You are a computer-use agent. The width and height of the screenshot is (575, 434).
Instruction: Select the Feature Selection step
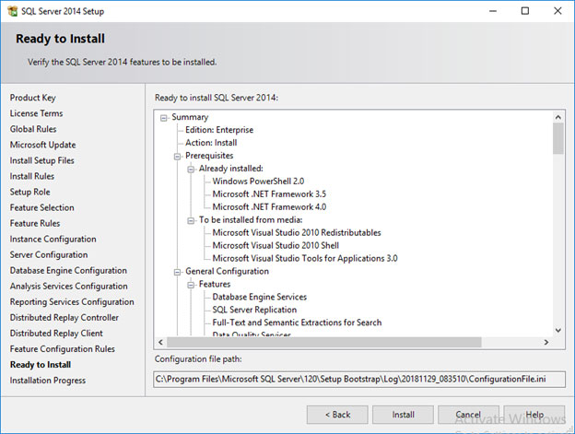tap(42, 208)
